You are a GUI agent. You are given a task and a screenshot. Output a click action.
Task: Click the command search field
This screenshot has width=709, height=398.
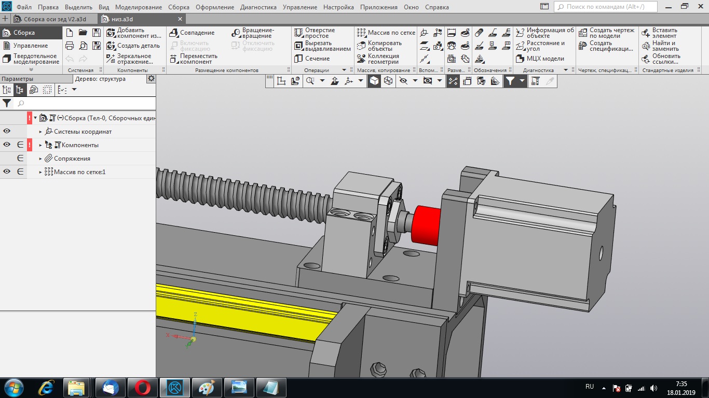(x=606, y=7)
